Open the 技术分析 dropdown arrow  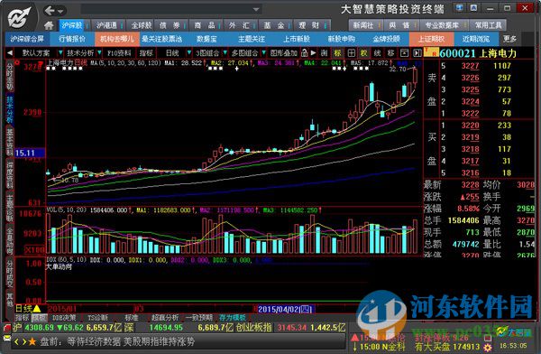99,53
